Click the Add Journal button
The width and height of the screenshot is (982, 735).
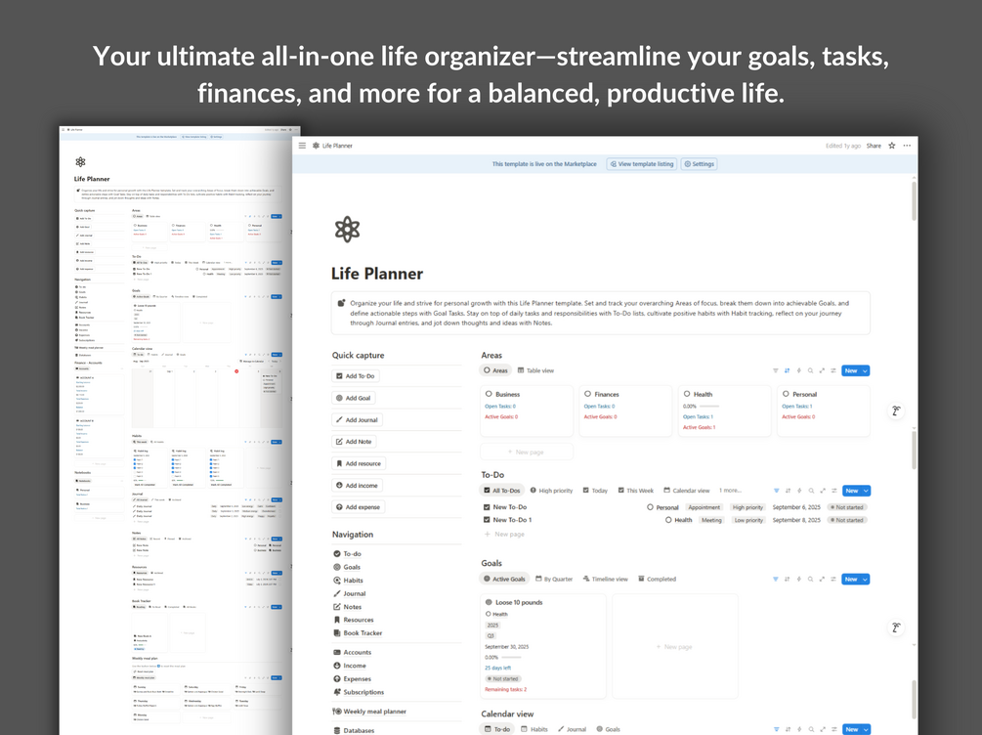pyautogui.click(x=357, y=420)
